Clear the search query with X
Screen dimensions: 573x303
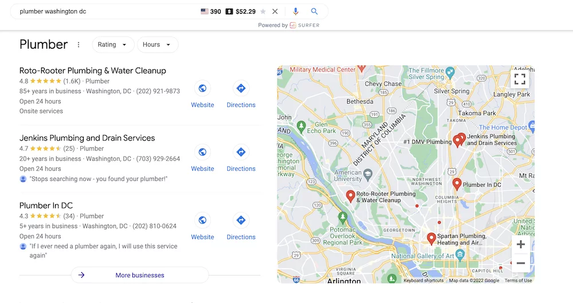pyautogui.click(x=275, y=11)
